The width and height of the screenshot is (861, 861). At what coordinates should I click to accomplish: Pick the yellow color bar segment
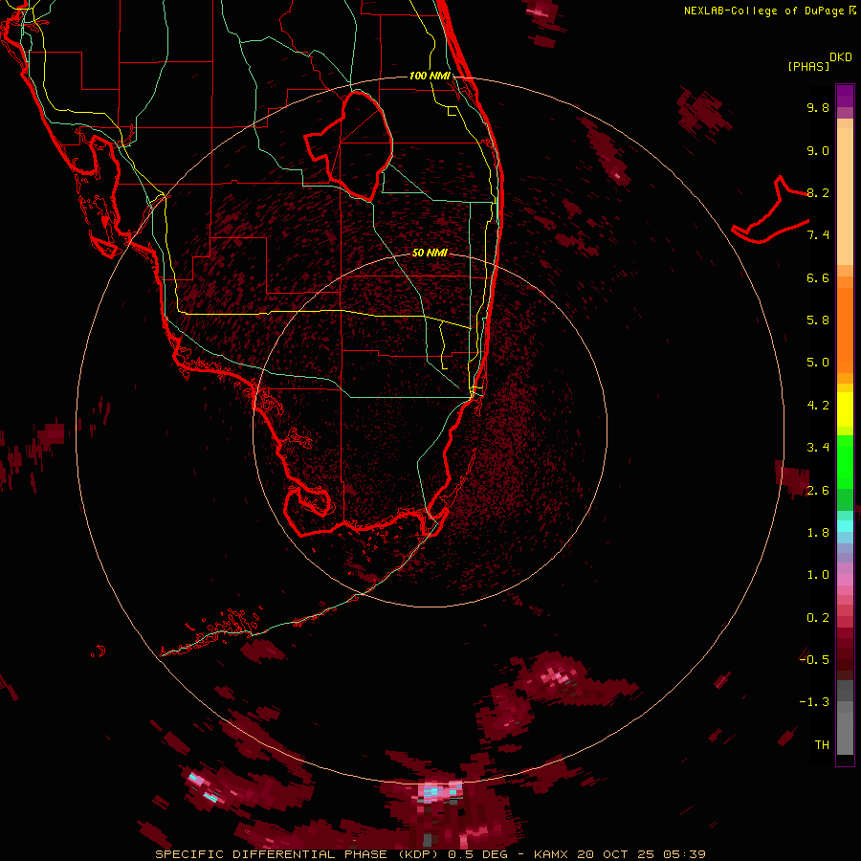(845, 409)
